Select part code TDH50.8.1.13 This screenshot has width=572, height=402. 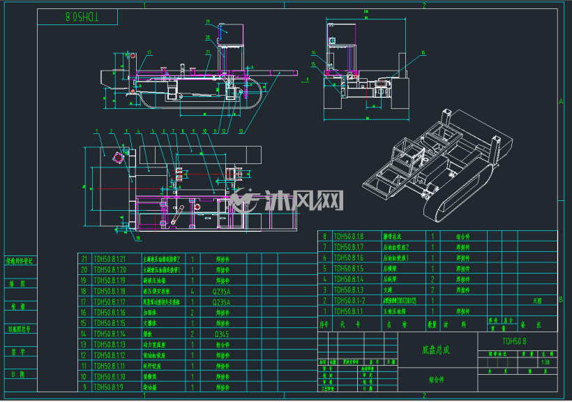click(x=110, y=344)
